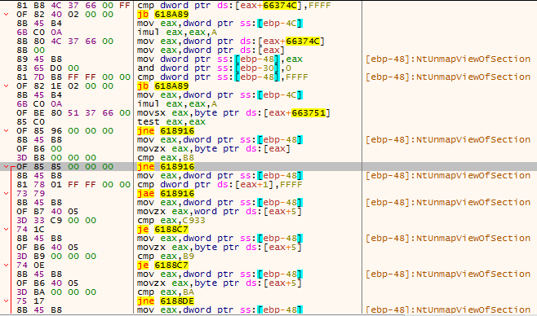Click opcode bytes 3D BA 00 00 00
Image resolution: width=537 pixels, height=316 pixels.
[56, 292]
